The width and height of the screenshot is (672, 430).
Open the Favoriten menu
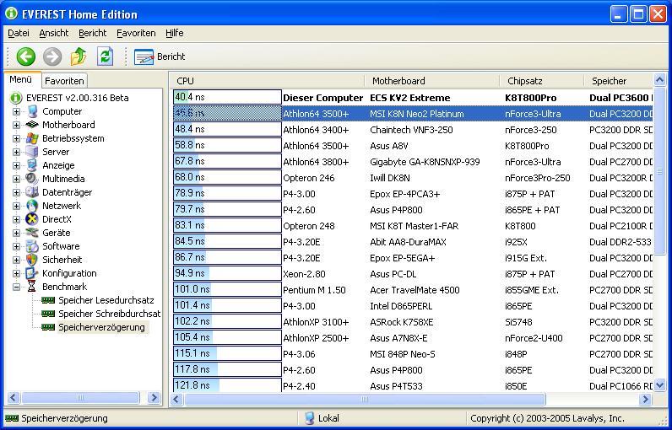click(x=136, y=33)
